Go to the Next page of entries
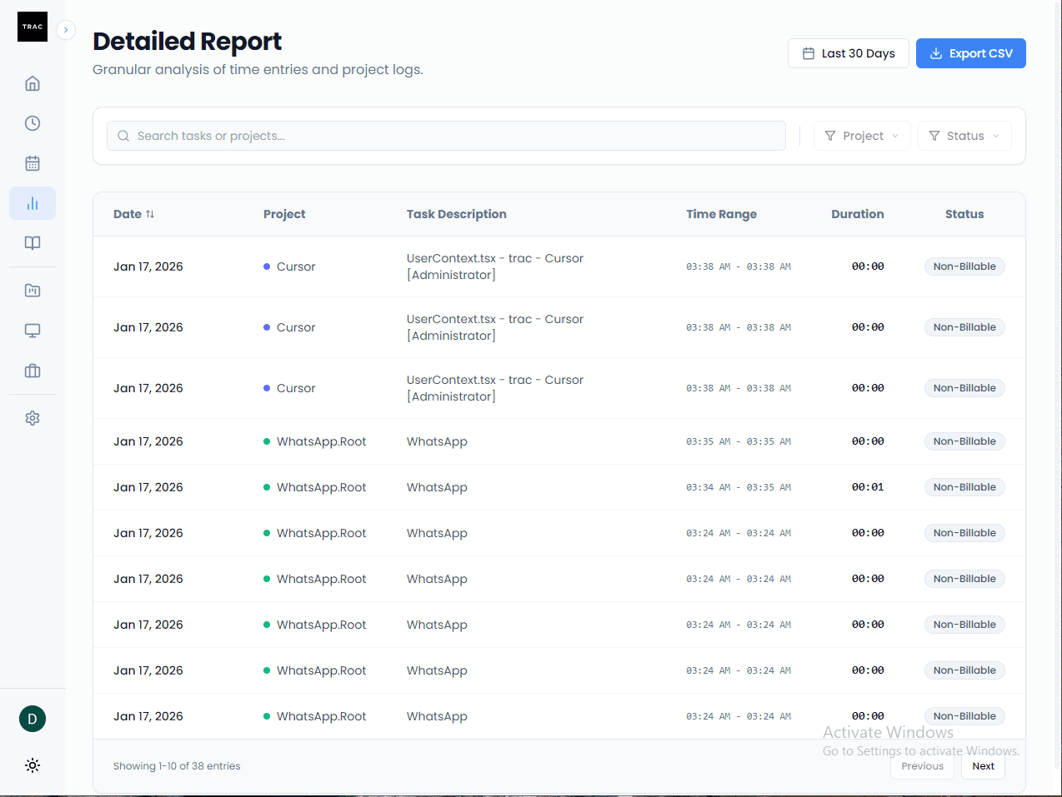This screenshot has height=797, width=1062. (x=983, y=766)
